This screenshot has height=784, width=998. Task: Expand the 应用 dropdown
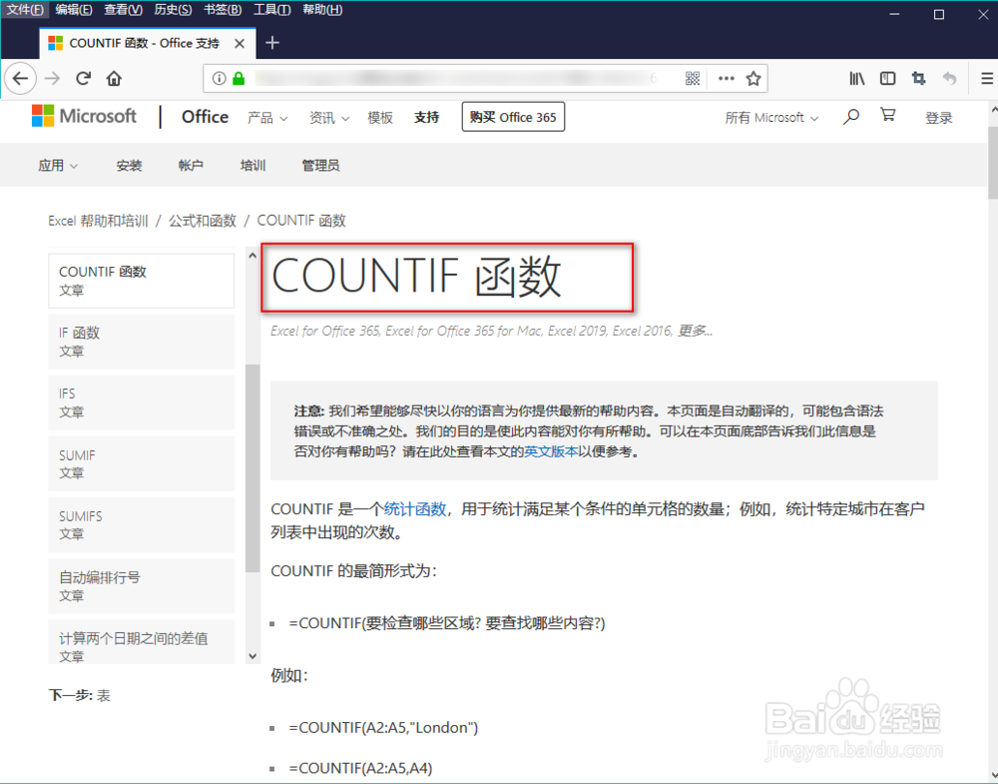click(x=57, y=165)
